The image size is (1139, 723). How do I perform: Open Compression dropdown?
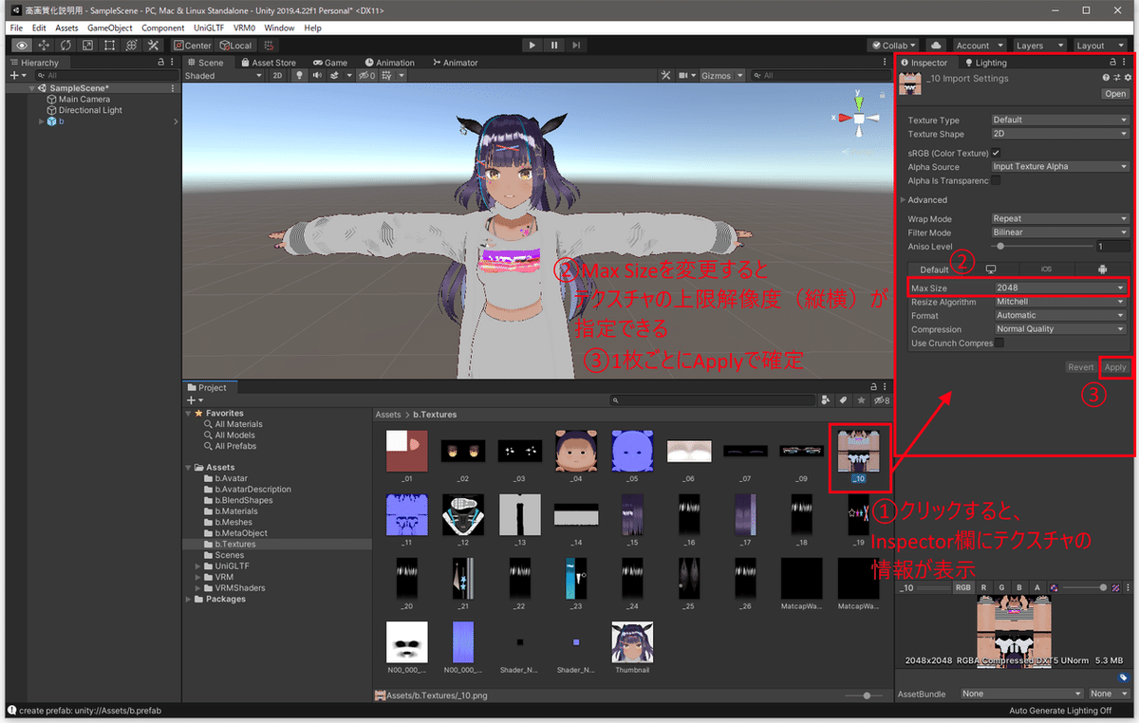(x=1061, y=329)
